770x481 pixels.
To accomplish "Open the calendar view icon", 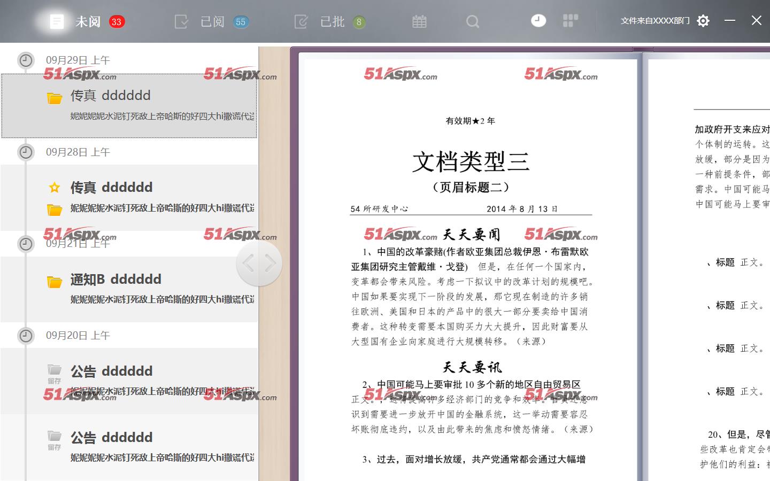I will [x=419, y=21].
